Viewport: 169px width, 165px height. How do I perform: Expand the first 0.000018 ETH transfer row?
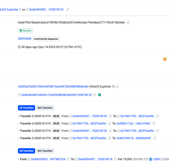pyautogui.click(x=18, y=116)
